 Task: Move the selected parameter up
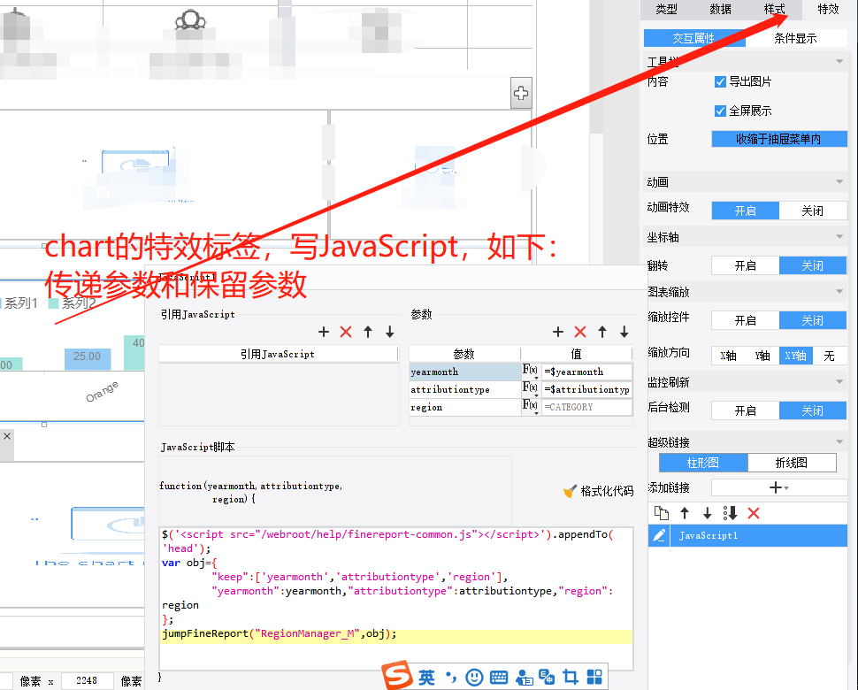tap(601, 332)
